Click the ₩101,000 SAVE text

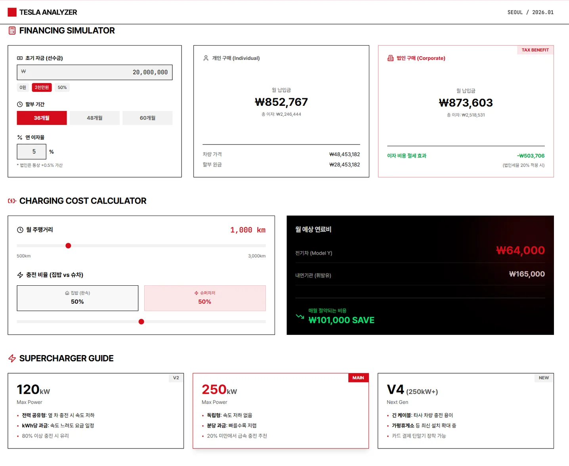click(x=342, y=320)
